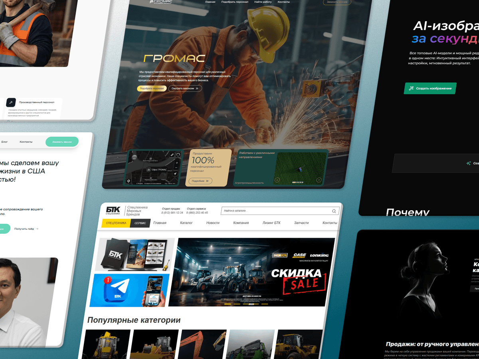Image resolution: width=479 pixels, height=359 pixels.
Task: Click the next arrow on the agro carousel
Action: tap(319, 180)
